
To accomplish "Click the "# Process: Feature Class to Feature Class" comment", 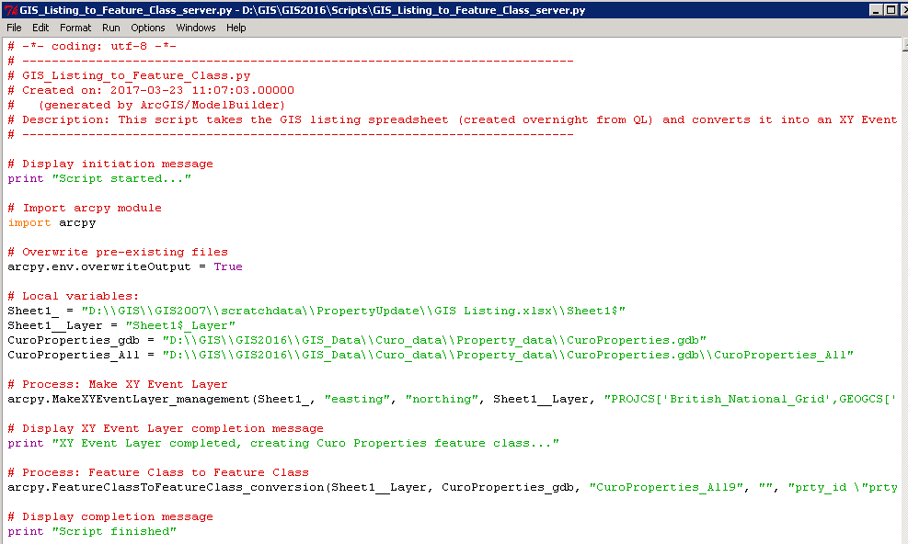I will 158,473.
